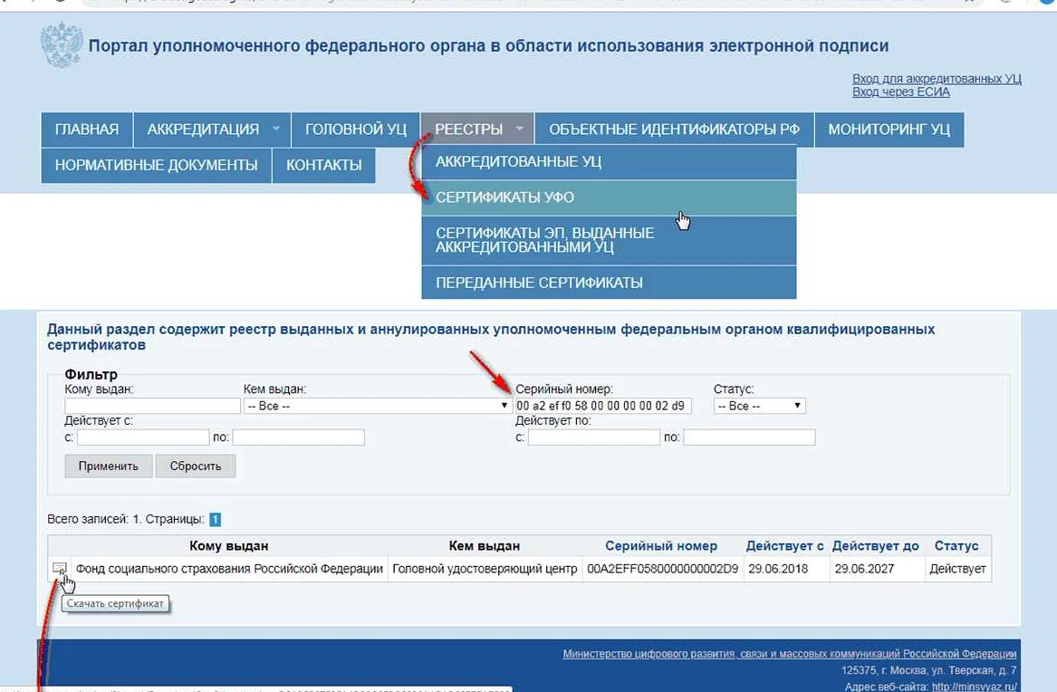
Task: Open the АККРЕДИТАЦИЯ menu
Action: (x=212, y=130)
